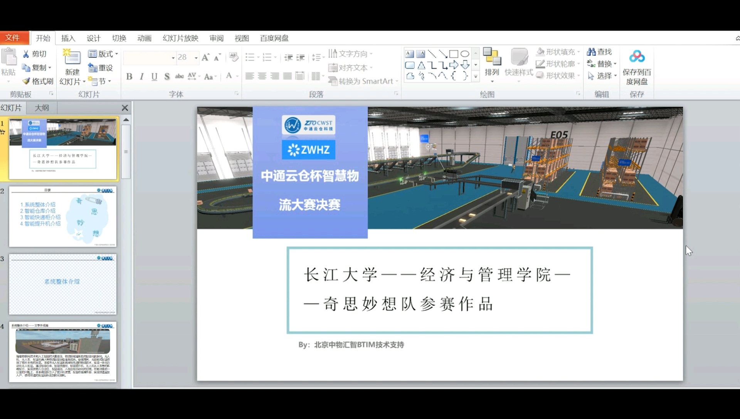Save to Baidu Netdisk (保存到百度网盘)
Image resolution: width=740 pixels, height=419 pixels.
[x=637, y=67]
